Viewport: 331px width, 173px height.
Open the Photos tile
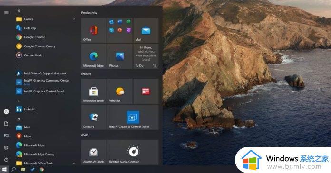tap(120, 56)
